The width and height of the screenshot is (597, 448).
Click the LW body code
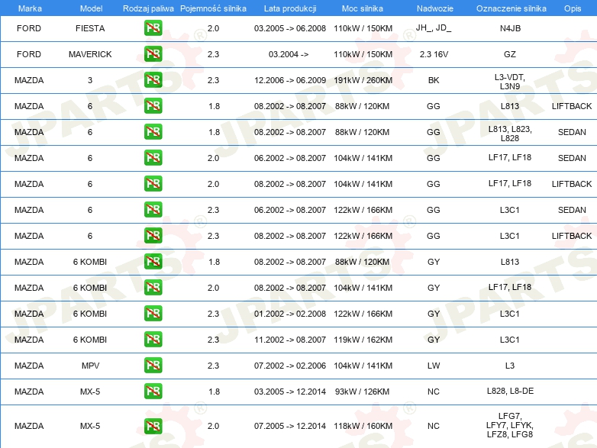click(x=434, y=366)
